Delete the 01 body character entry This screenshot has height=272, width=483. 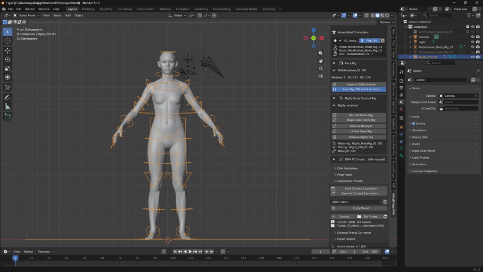pyautogui.click(x=383, y=41)
